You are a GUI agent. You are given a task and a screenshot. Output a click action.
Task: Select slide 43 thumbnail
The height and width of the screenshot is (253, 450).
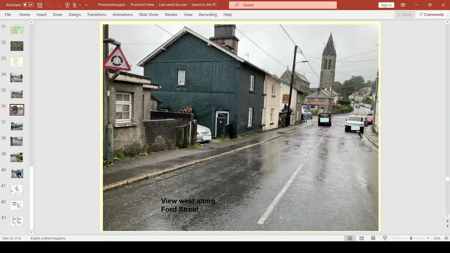pos(17,221)
